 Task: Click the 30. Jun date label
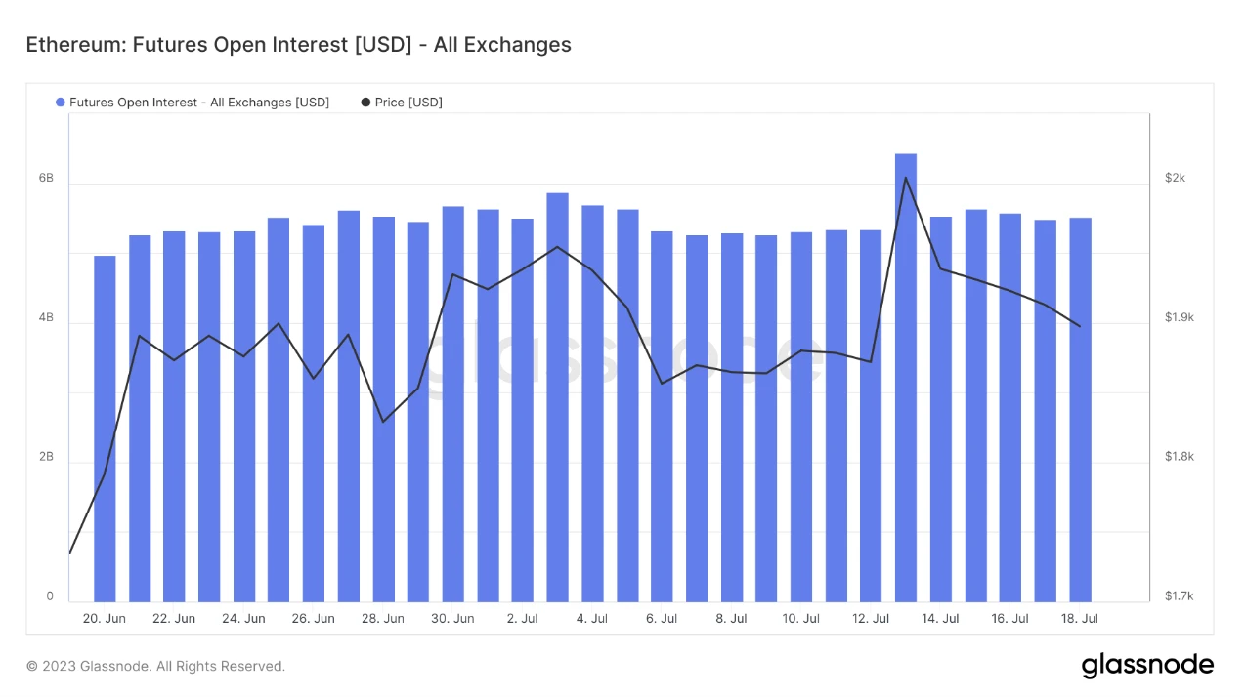[452, 619]
